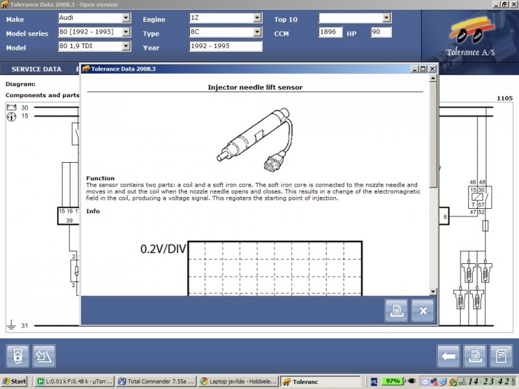Click component box 8 in the diagram
The width and height of the screenshot is (519, 389).
click(444, 217)
